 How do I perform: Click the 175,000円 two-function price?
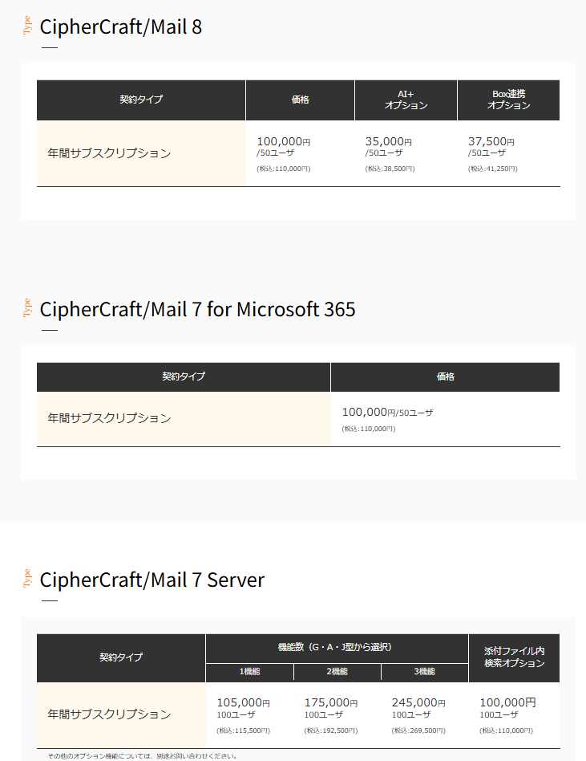pos(330,702)
